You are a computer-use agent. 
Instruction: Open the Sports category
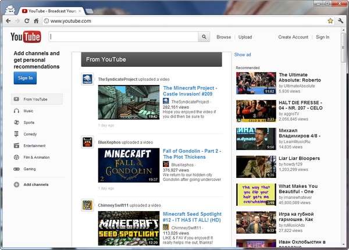29,122
